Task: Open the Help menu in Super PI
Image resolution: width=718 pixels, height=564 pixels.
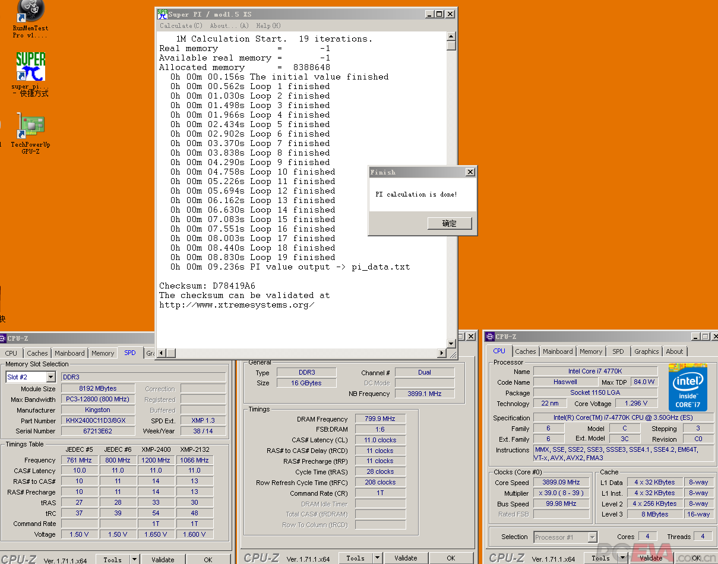Action: pyautogui.click(x=268, y=26)
